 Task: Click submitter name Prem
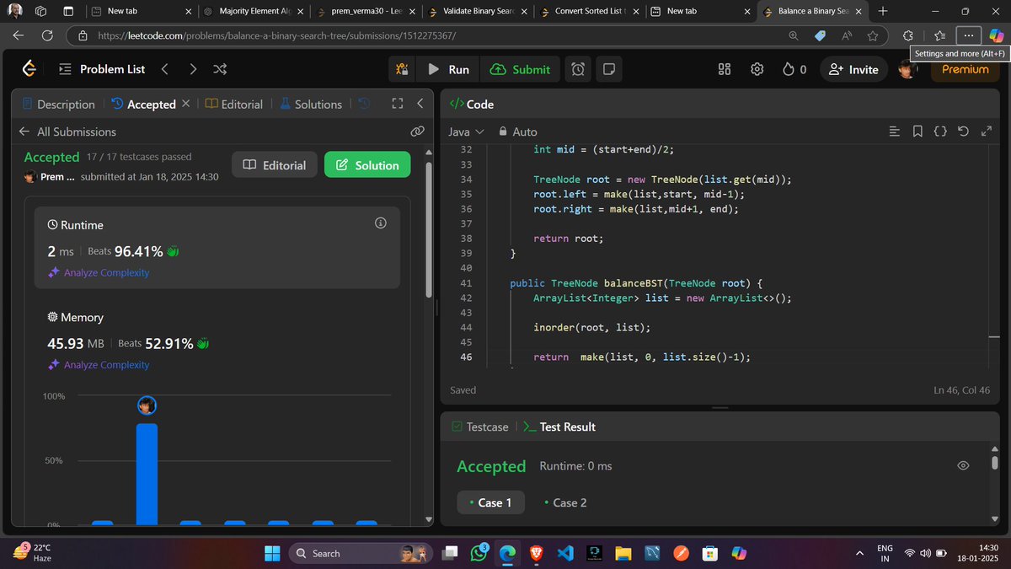[57, 176]
